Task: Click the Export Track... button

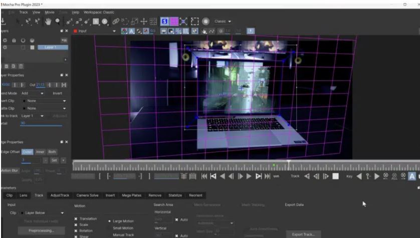Action: (303, 234)
